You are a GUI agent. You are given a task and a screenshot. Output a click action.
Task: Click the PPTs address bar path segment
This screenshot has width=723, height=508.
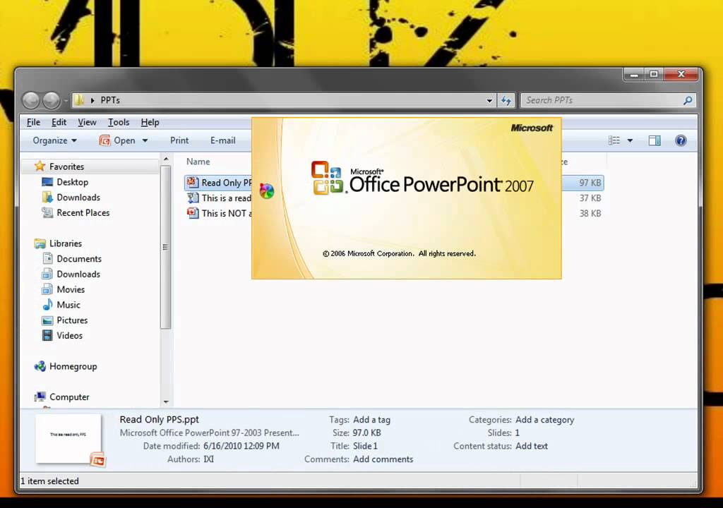pyautogui.click(x=110, y=100)
